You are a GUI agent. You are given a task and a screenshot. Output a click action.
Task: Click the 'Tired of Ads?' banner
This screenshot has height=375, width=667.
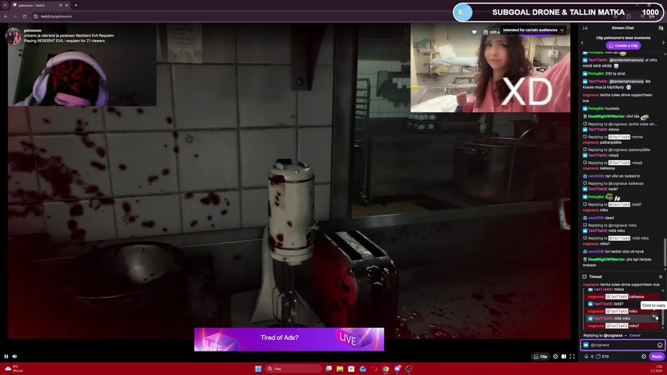289,339
